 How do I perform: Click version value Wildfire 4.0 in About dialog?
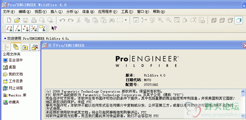(154, 75)
